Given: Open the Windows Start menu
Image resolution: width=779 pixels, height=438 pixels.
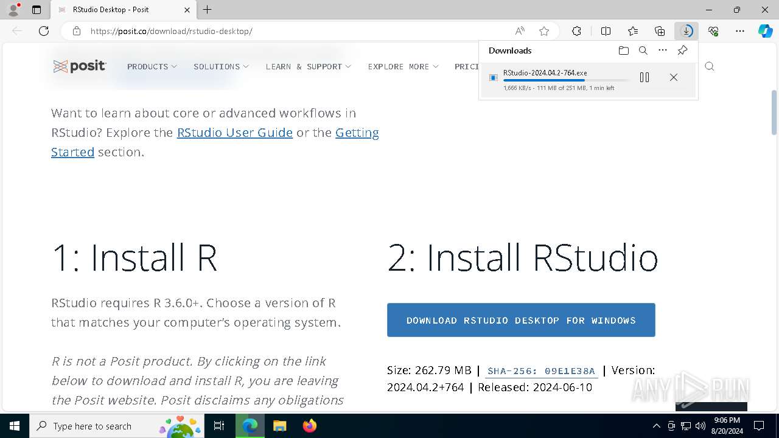Looking at the screenshot, I should point(15,426).
